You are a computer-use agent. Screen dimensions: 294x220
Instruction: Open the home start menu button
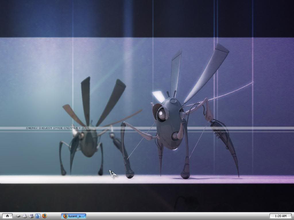[7, 216]
